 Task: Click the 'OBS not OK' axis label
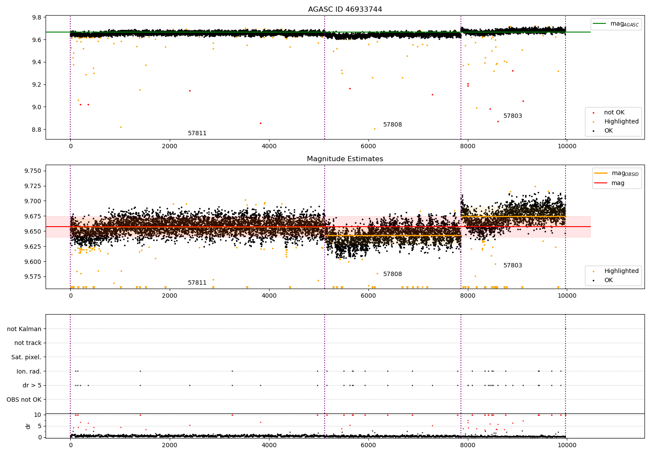point(24,400)
